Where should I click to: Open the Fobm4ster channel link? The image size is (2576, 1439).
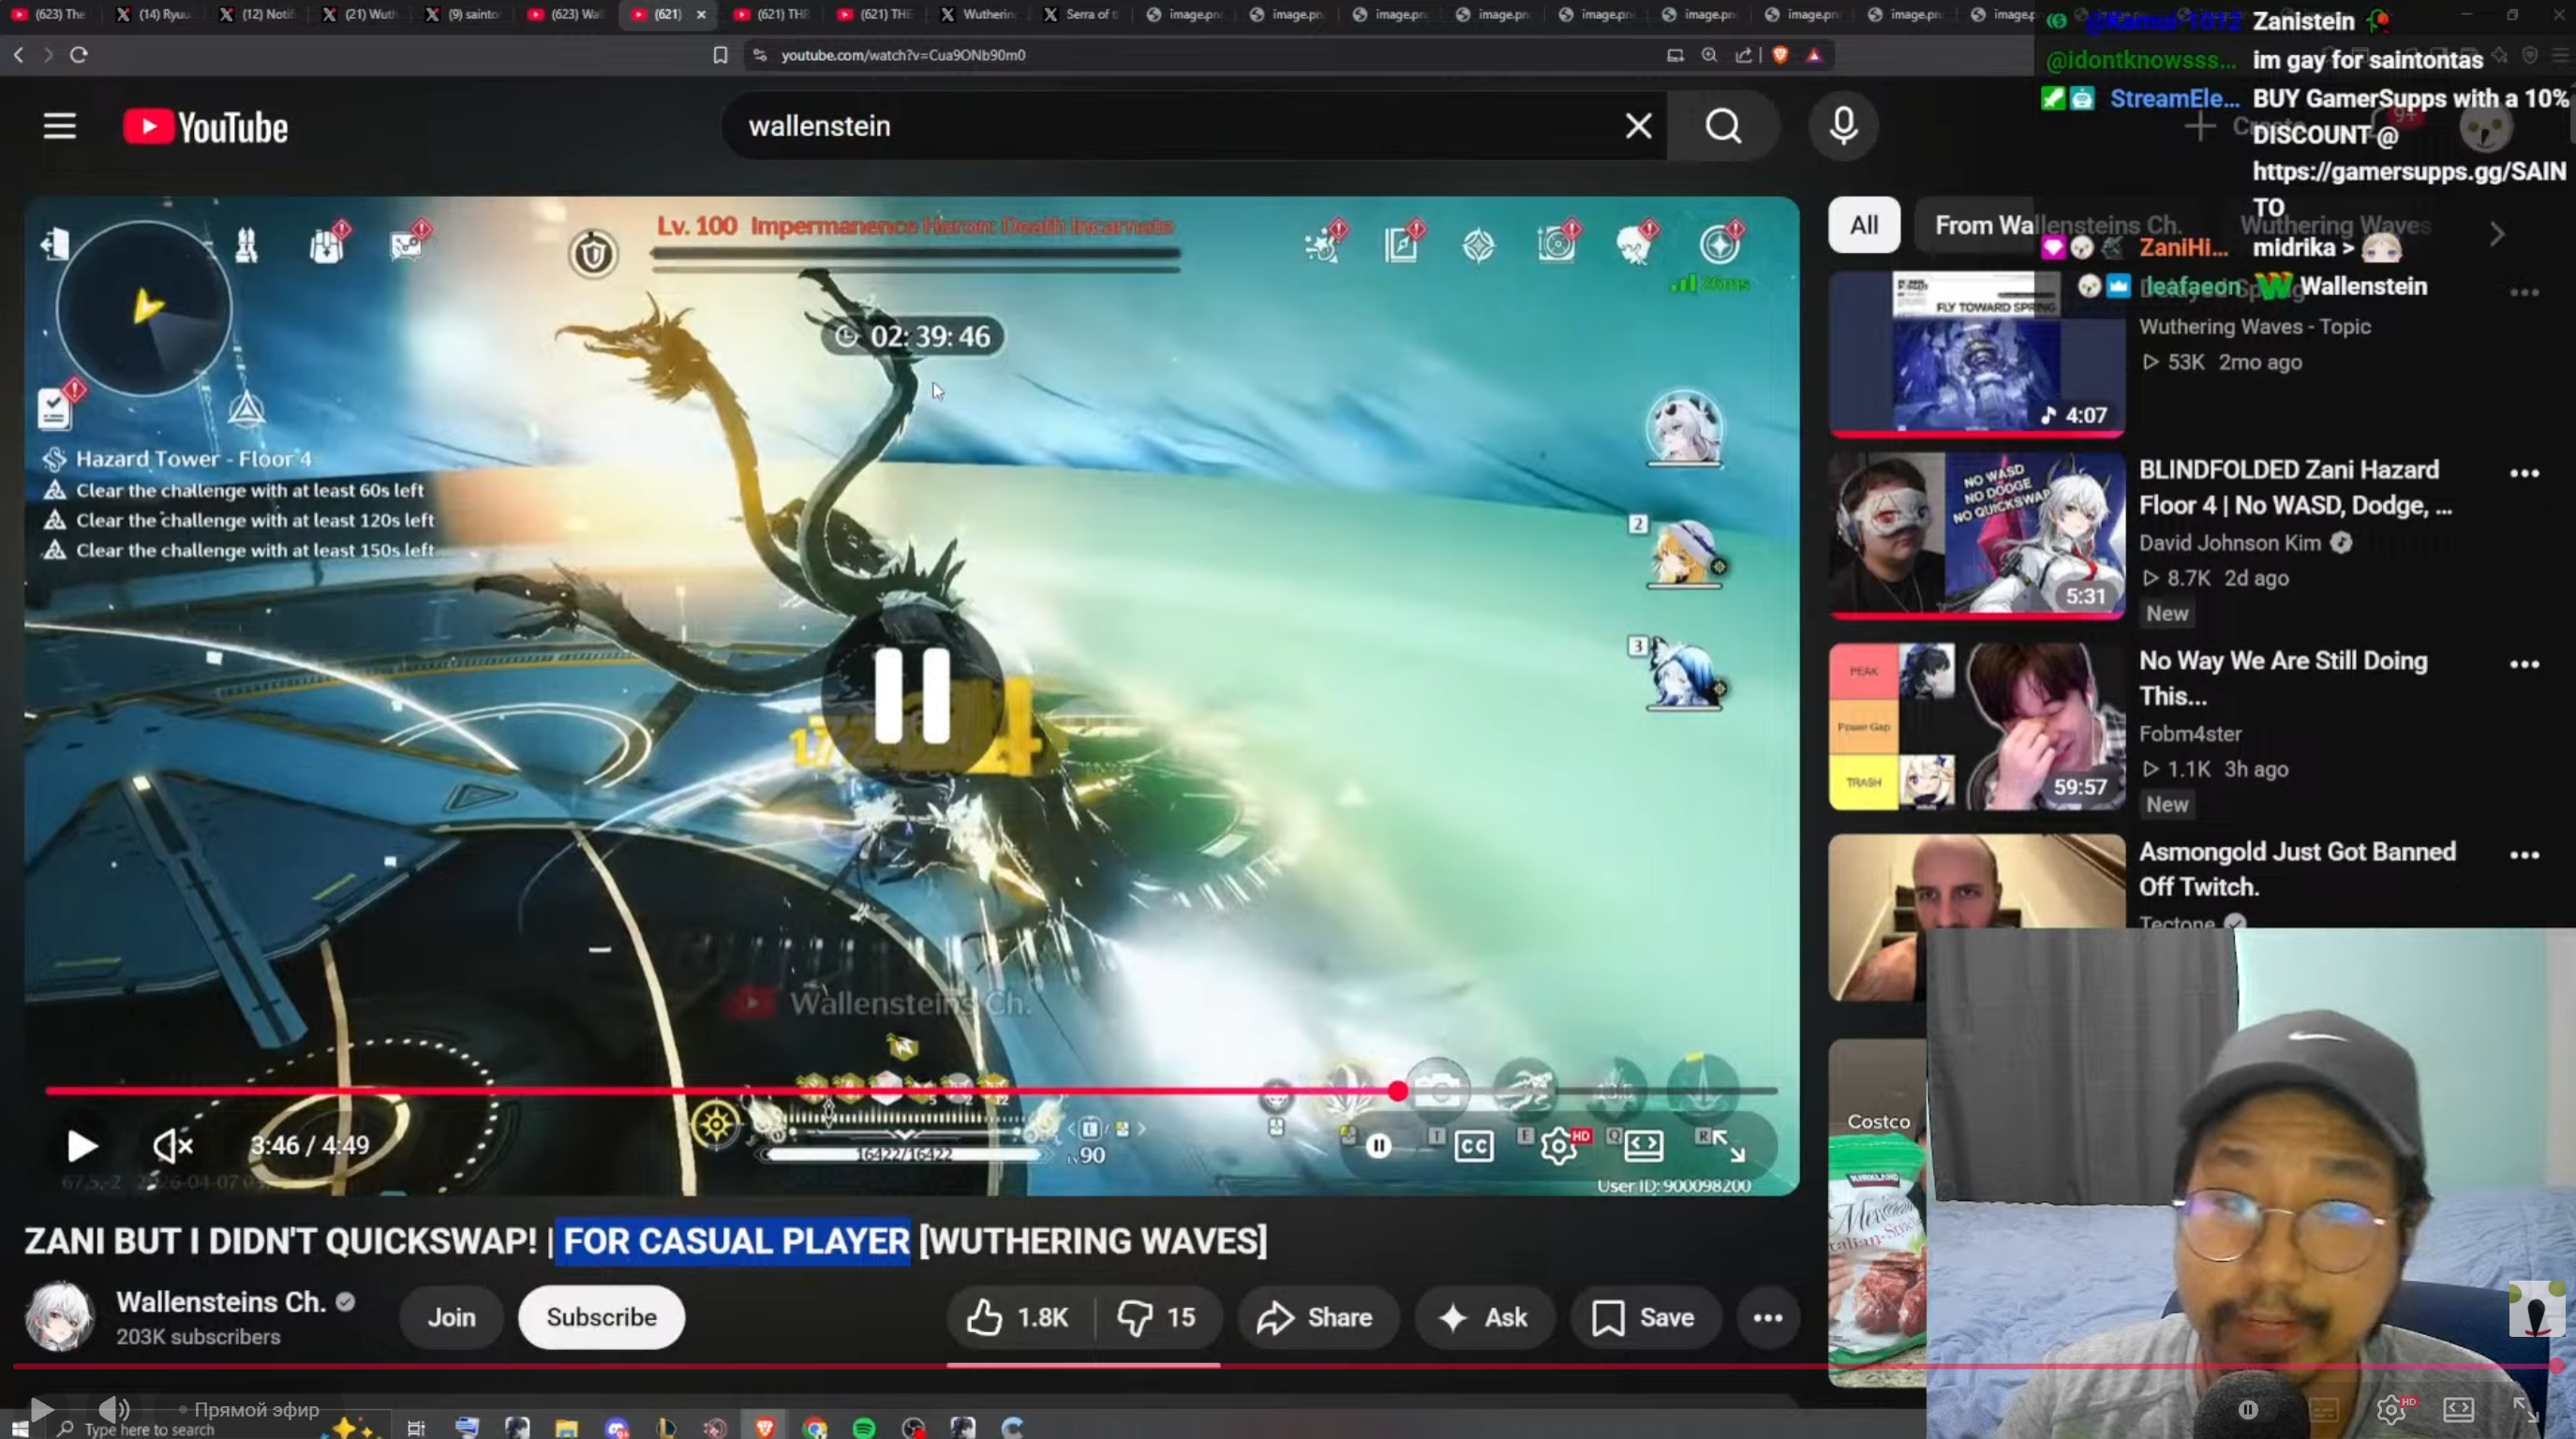(2190, 734)
